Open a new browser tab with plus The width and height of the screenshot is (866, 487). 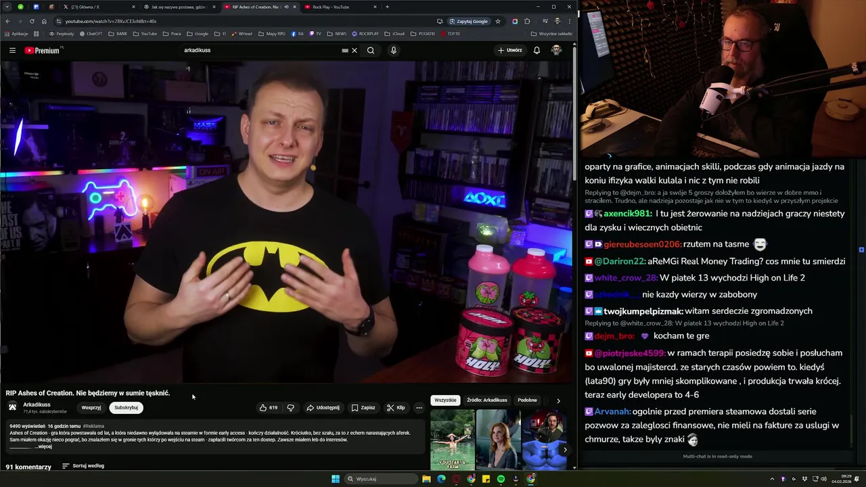pos(387,7)
